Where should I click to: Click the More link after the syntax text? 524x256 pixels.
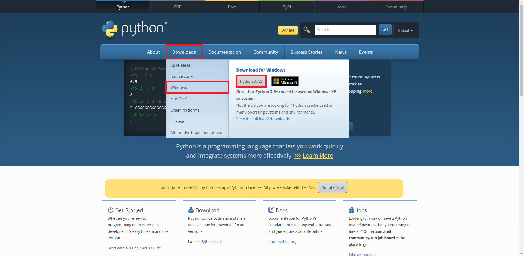[x=368, y=91]
